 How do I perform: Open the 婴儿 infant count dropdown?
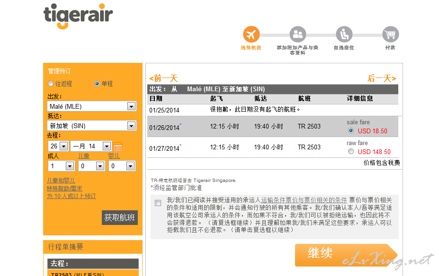point(122,166)
